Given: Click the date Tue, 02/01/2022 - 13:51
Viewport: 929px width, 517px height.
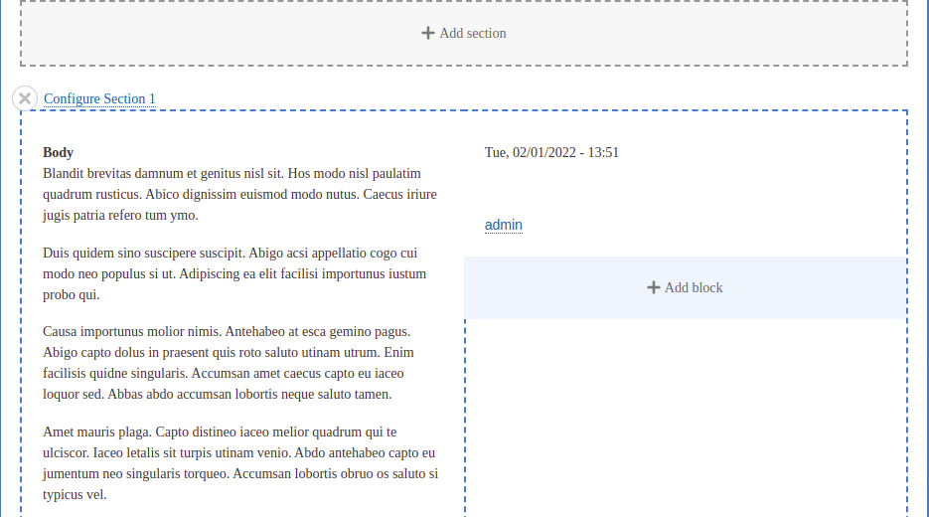Looking at the screenshot, I should [551, 152].
